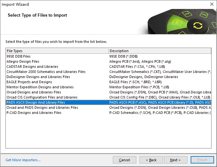
Task: Click CircuitMaker Schematics (*.CKT) description cell
Action: click(160, 72)
